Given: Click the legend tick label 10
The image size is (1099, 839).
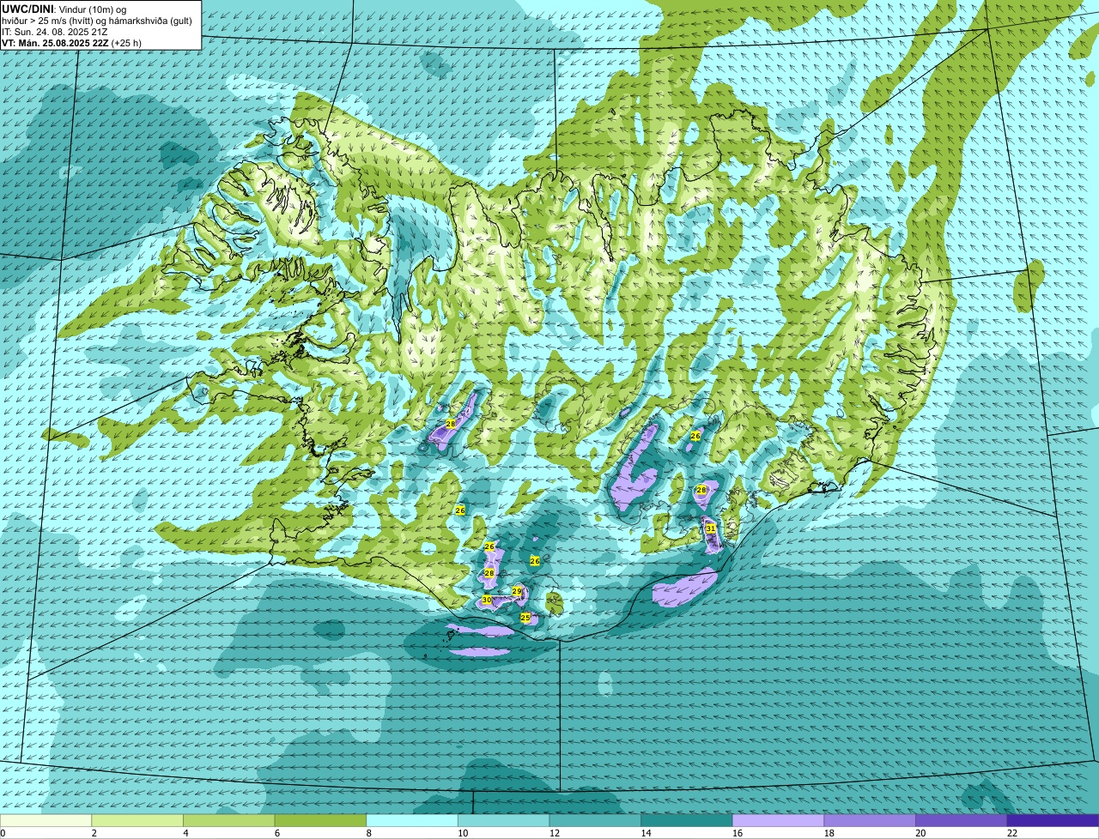Looking at the screenshot, I should (463, 833).
